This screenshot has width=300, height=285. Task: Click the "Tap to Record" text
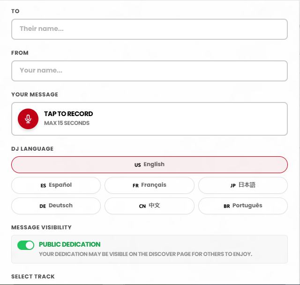click(68, 114)
